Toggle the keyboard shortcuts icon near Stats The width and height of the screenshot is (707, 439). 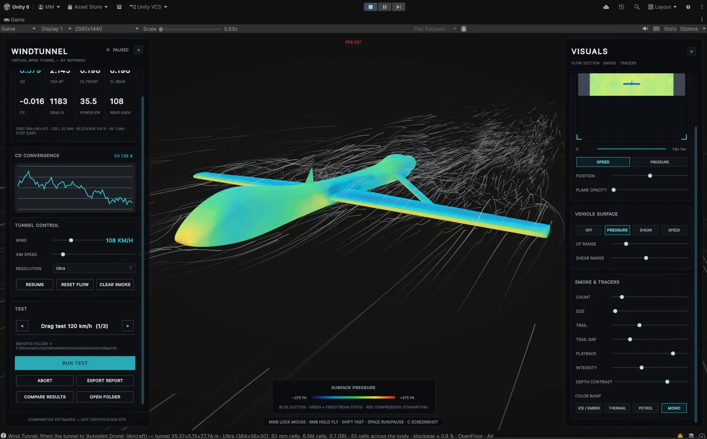click(x=657, y=29)
